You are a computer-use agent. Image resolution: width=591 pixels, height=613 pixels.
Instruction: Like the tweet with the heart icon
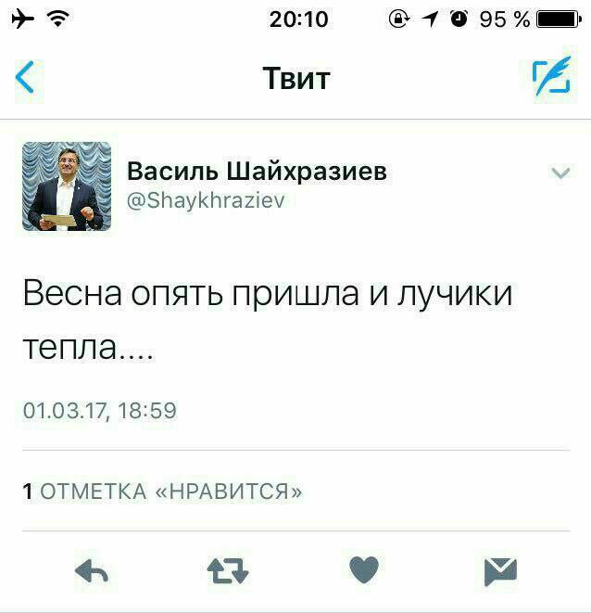[x=364, y=569]
